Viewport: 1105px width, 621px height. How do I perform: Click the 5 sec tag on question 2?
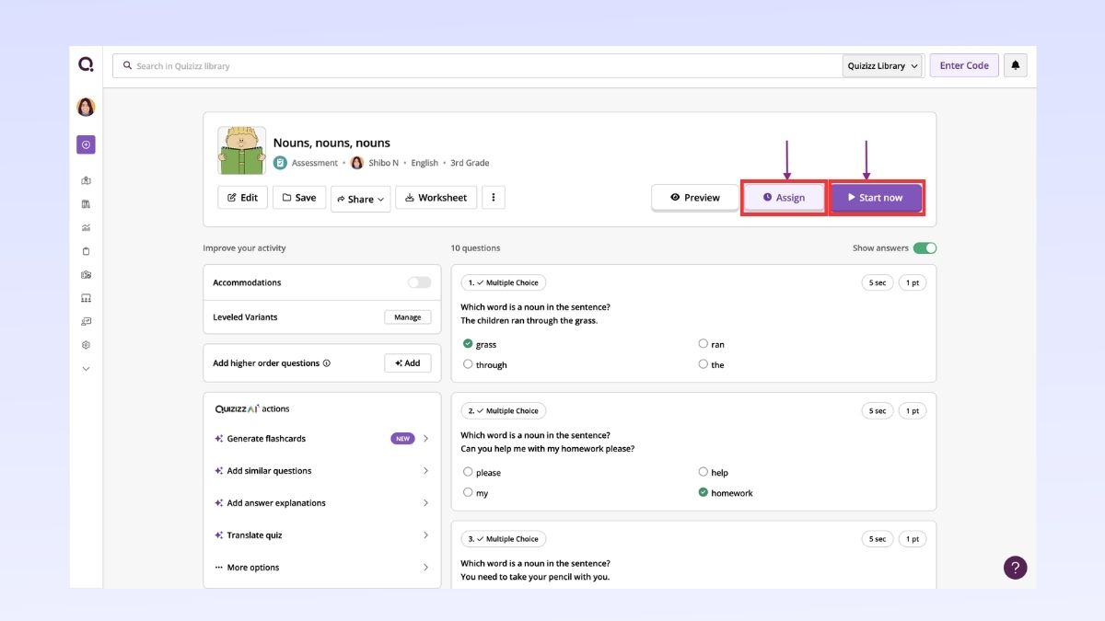coord(877,411)
